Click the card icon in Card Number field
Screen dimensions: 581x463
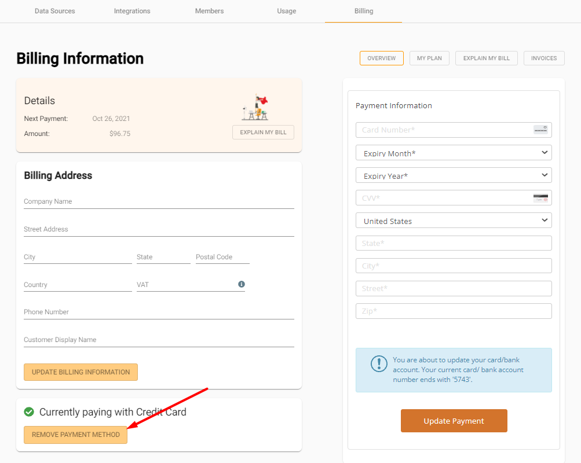coord(540,130)
